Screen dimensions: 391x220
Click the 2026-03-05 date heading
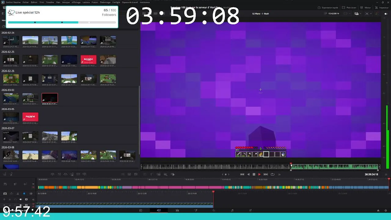8,109
